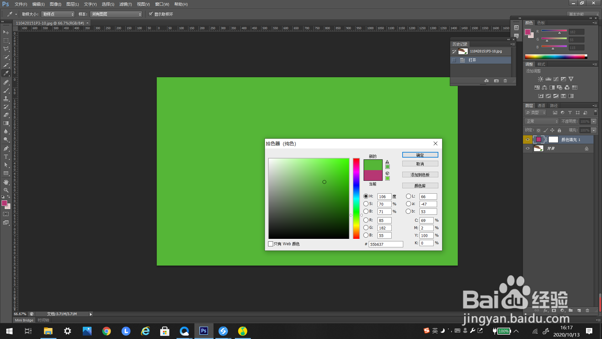Click the trash icon in History panel
Screen dimensions: 602x339
click(x=505, y=81)
